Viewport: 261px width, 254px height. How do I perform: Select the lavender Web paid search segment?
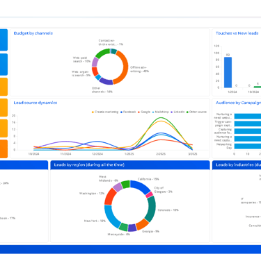point(95,62)
